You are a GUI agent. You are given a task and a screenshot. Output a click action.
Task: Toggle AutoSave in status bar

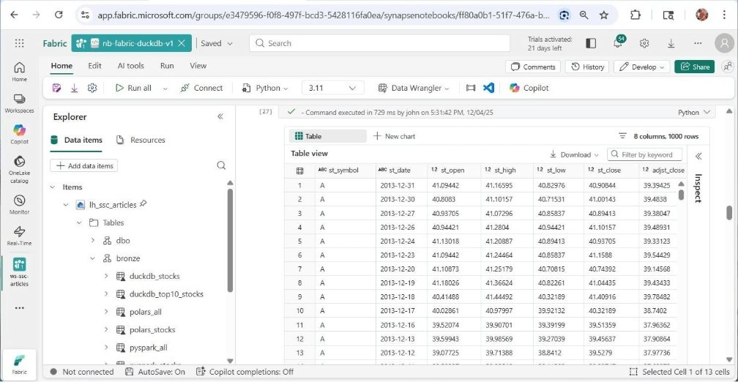(155, 372)
